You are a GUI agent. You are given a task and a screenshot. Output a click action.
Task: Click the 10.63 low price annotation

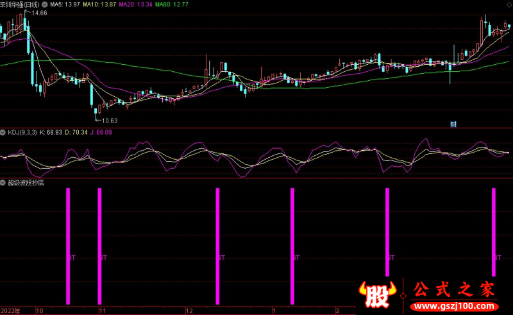[108, 120]
